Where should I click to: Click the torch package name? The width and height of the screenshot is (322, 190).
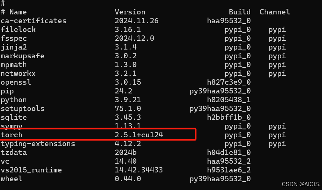(12, 135)
